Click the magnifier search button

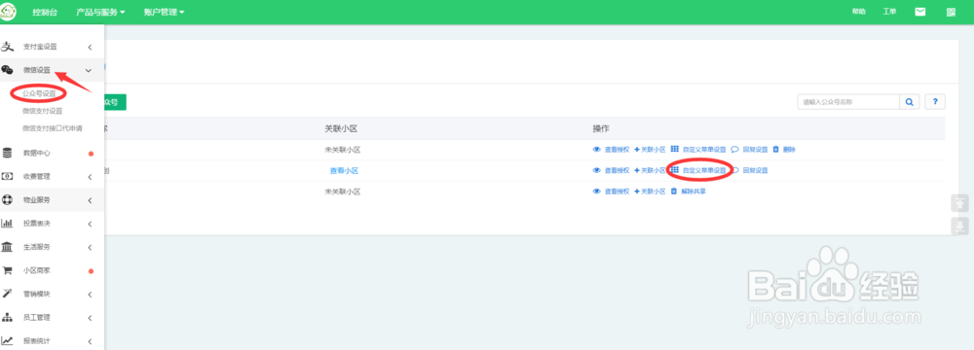click(910, 102)
